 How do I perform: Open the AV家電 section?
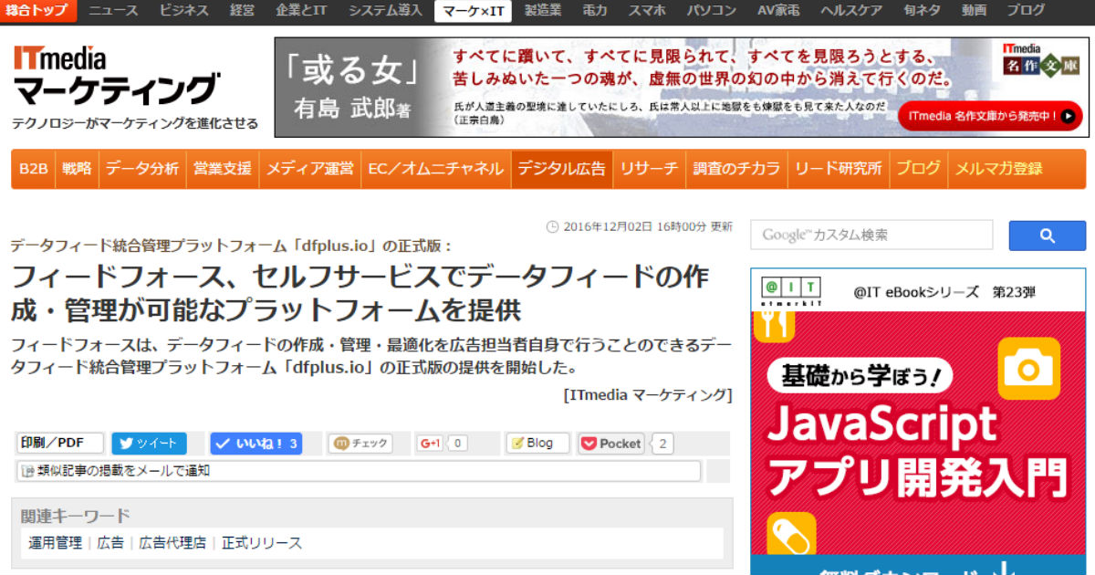(x=780, y=11)
